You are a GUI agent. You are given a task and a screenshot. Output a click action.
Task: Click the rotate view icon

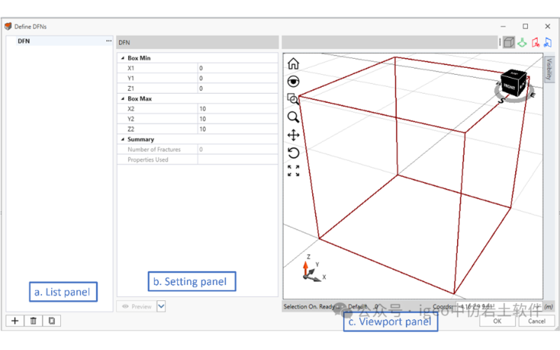(293, 153)
